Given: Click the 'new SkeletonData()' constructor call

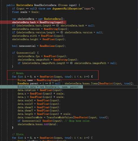Looking at the screenshot, I should pos(51,19).
